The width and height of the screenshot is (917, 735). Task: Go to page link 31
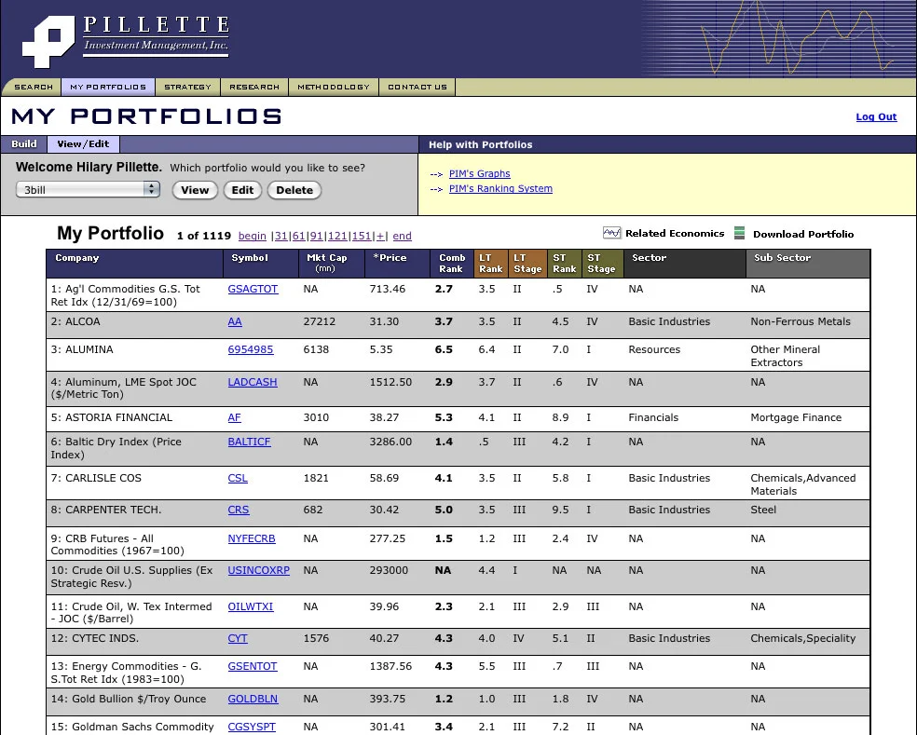(281, 236)
